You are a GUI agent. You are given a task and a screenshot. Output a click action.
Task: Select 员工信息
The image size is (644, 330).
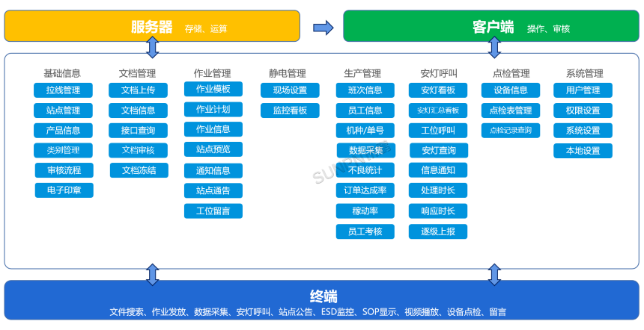coord(365,110)
